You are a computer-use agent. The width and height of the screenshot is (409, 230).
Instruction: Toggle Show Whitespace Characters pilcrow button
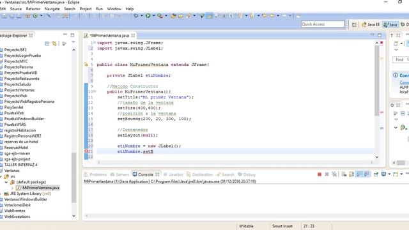click(231, 16)
